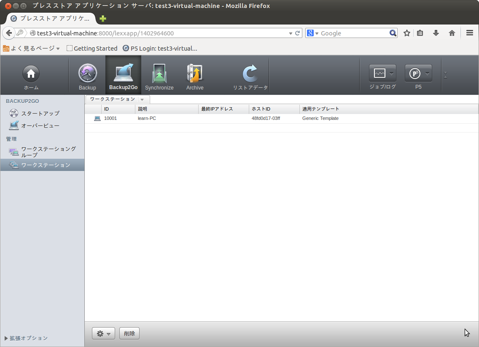Click the Google search input field

pos(353,33)
